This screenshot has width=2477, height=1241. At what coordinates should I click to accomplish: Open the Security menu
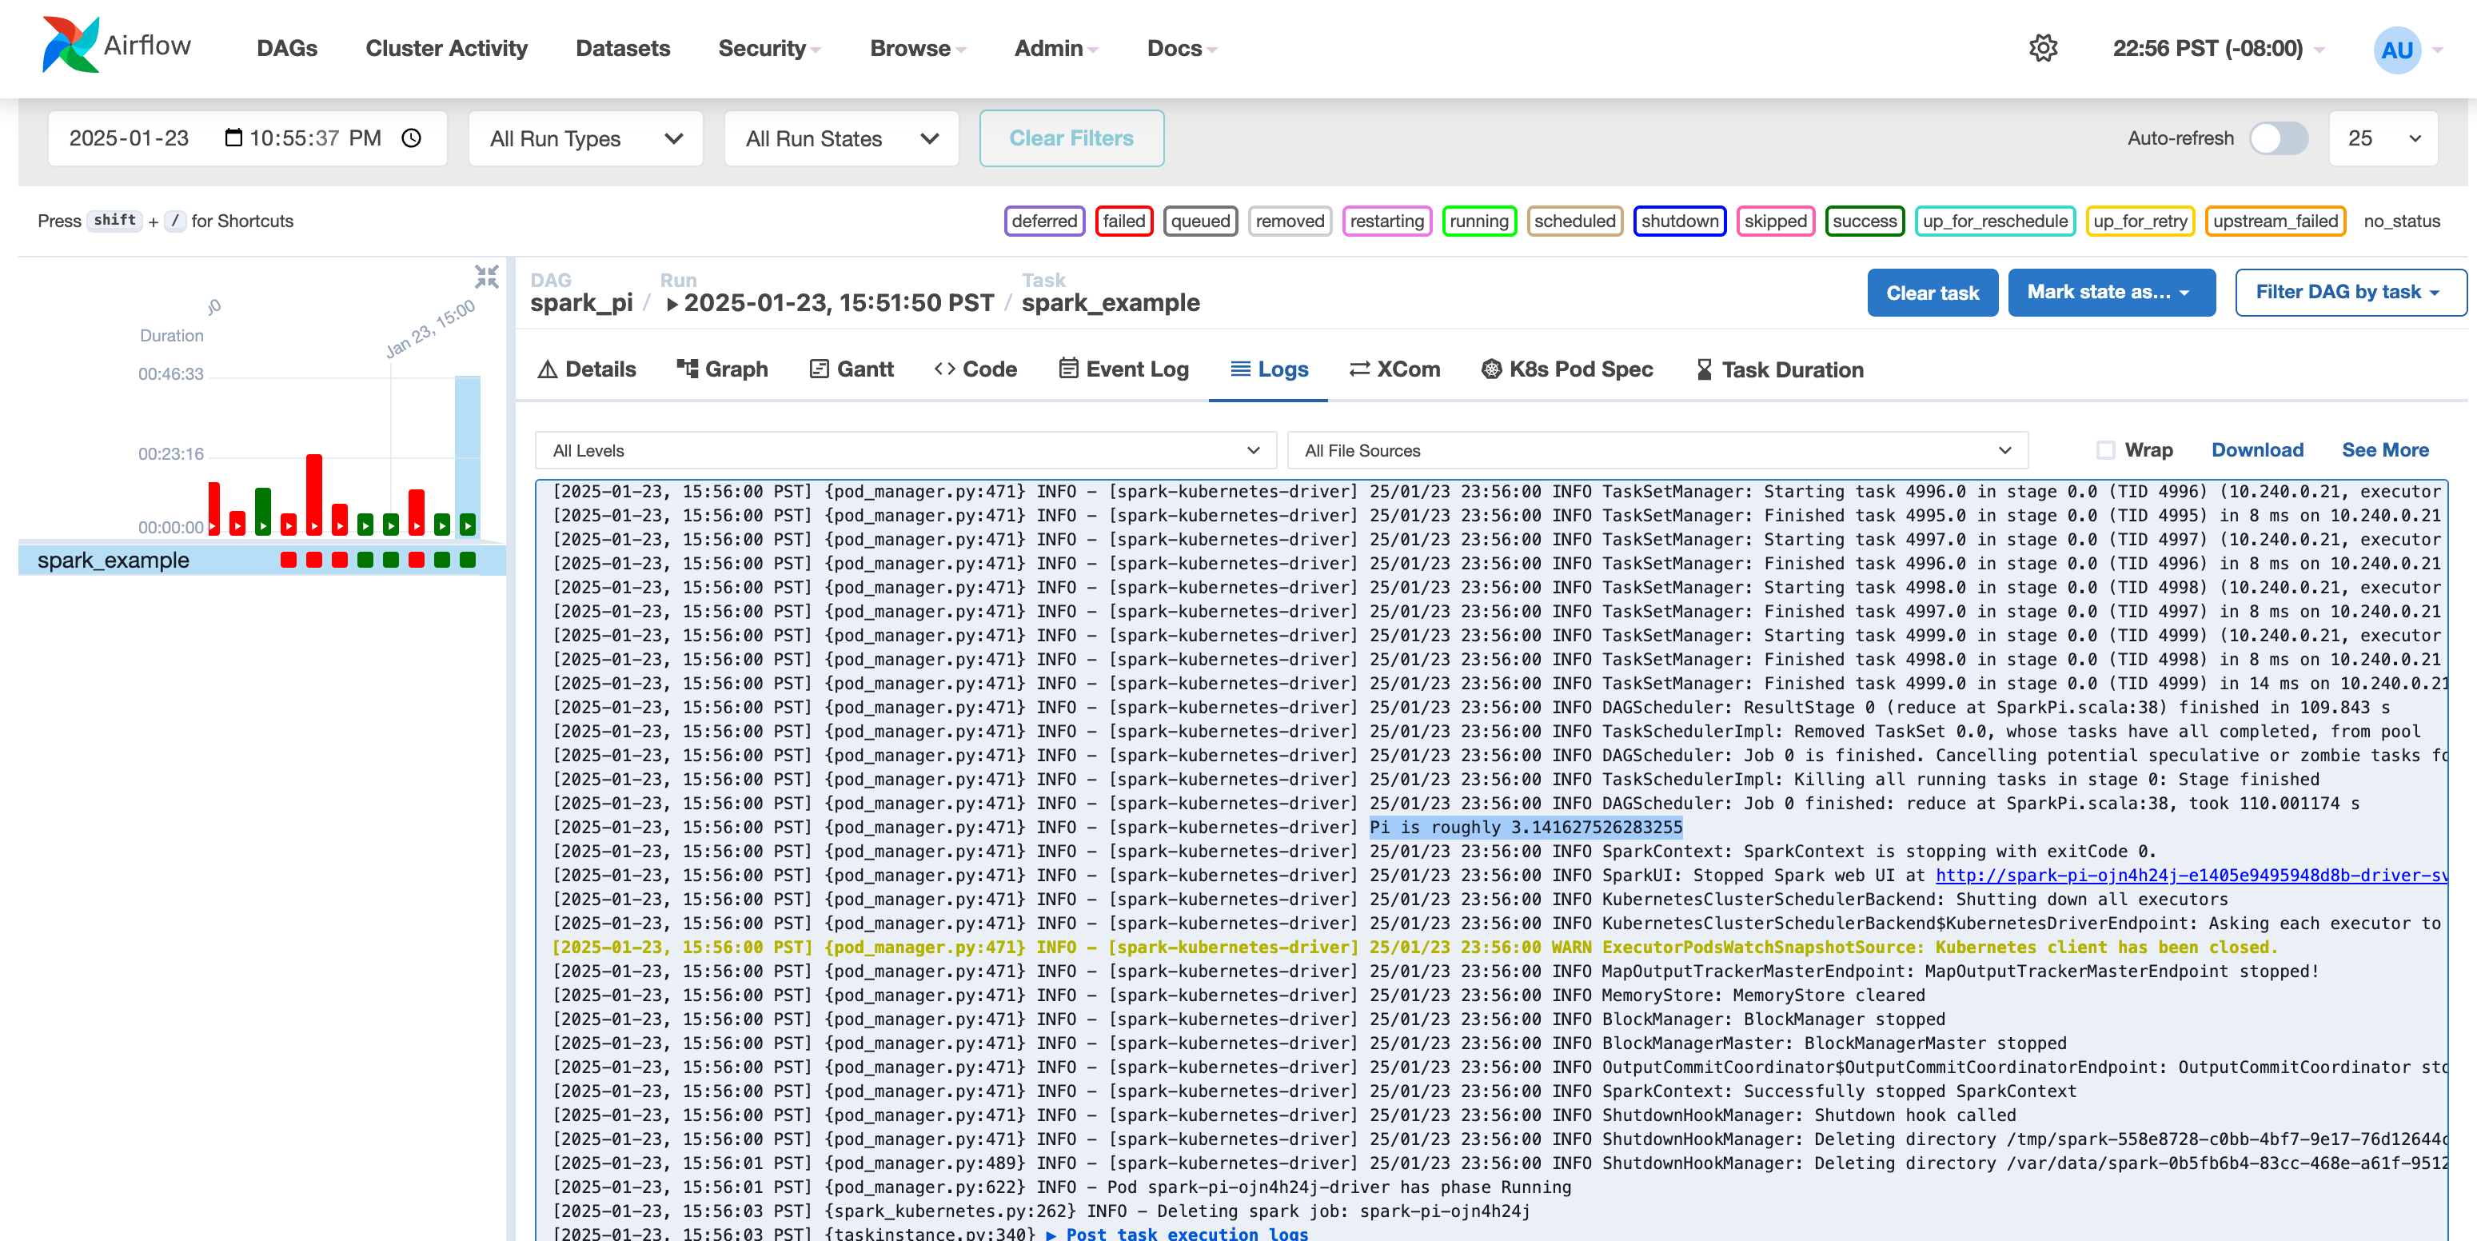click(769, 48)
